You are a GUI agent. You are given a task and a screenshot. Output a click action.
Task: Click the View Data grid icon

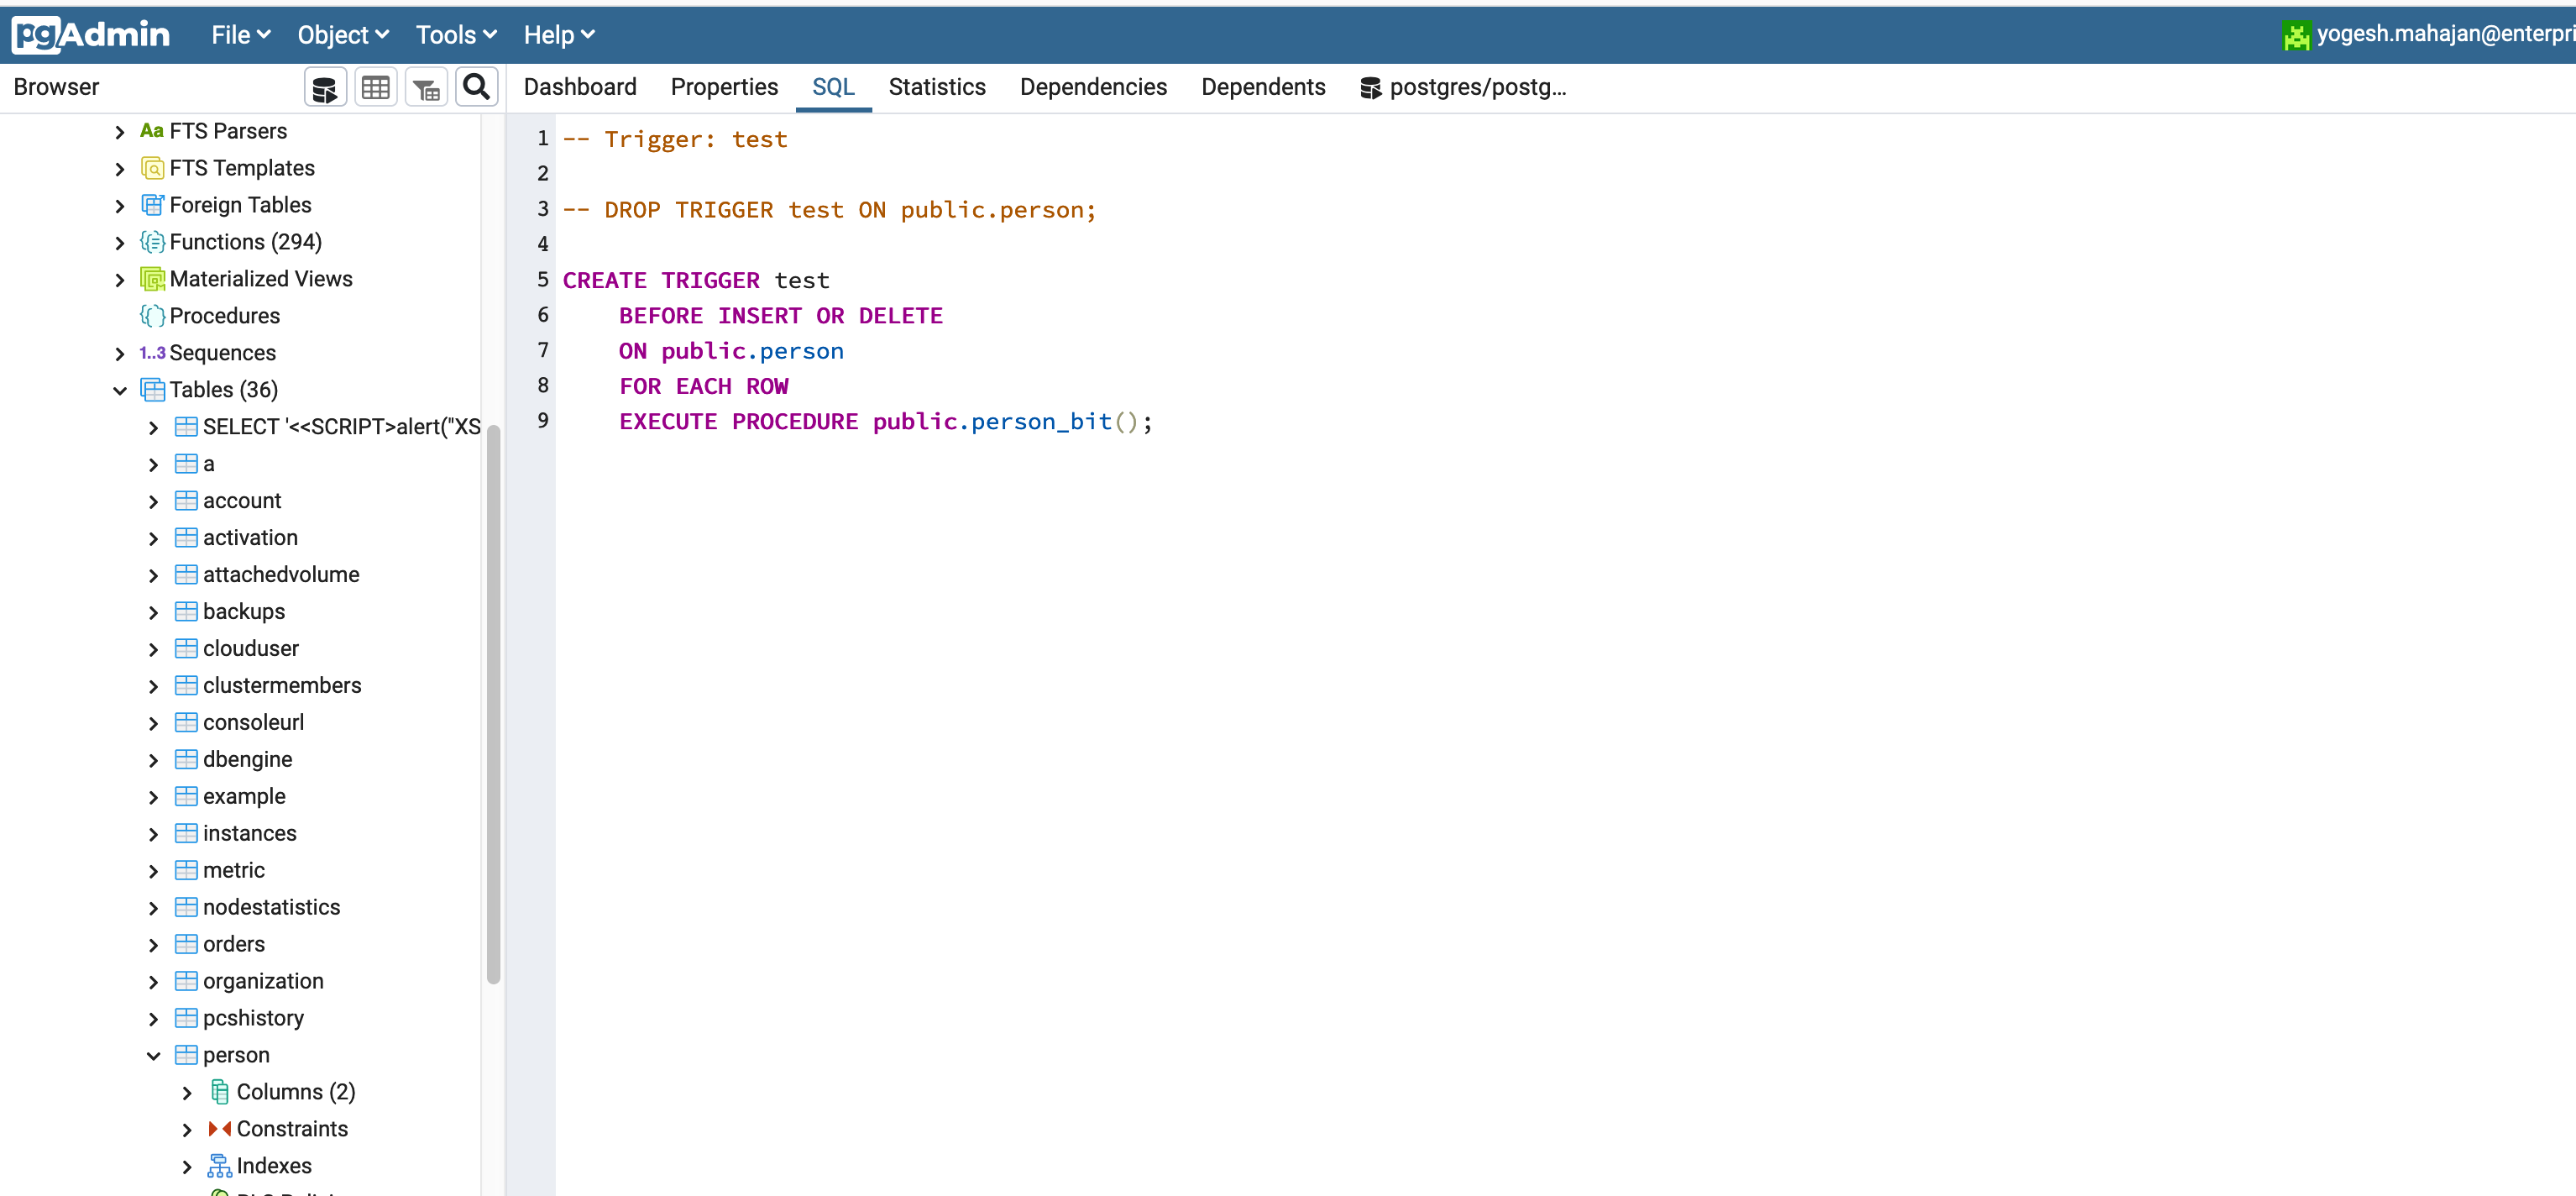[x=376, y=86]
